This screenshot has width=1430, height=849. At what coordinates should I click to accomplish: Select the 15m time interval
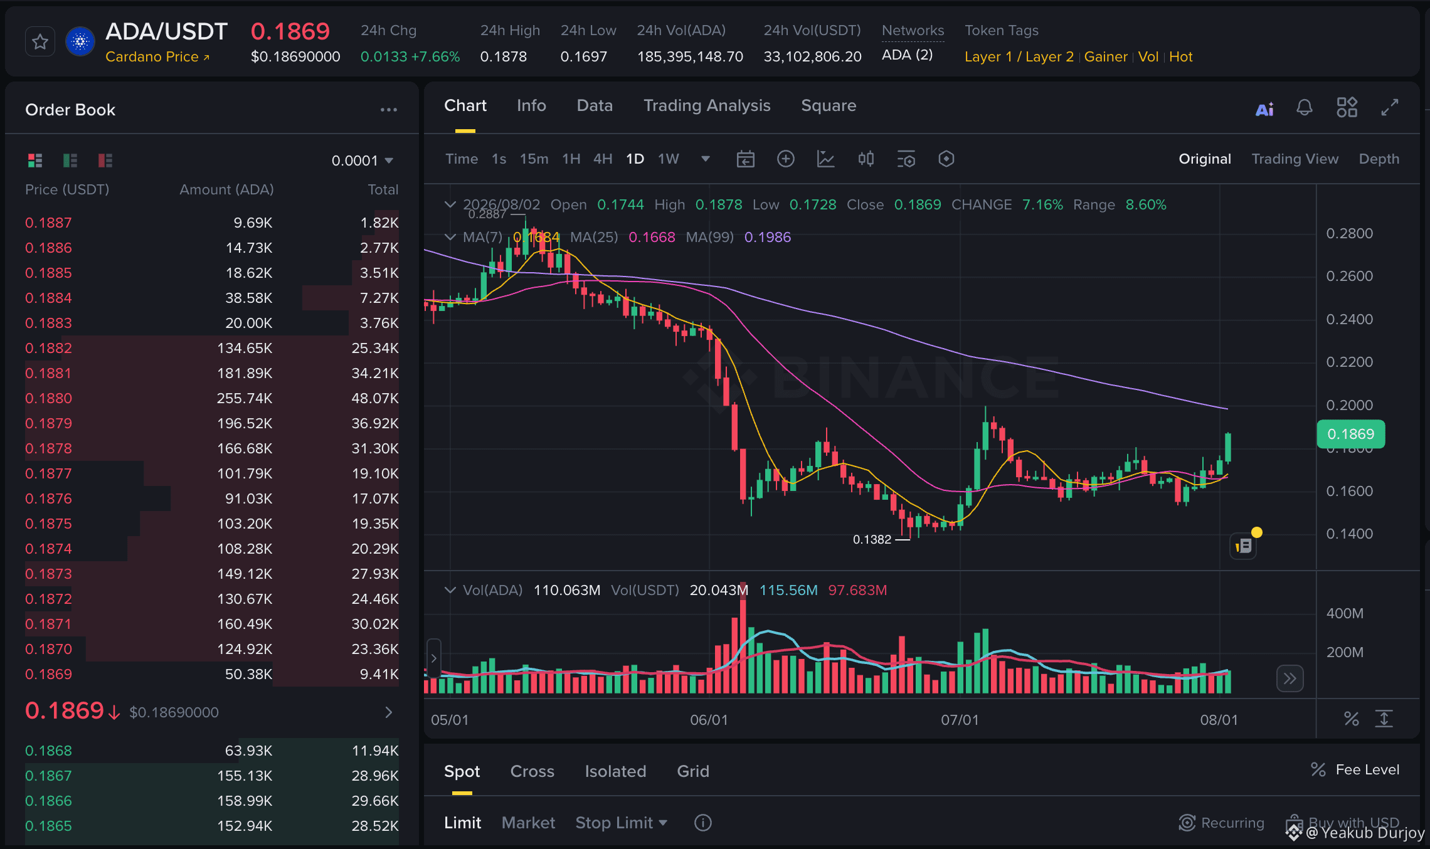point(534,159)
